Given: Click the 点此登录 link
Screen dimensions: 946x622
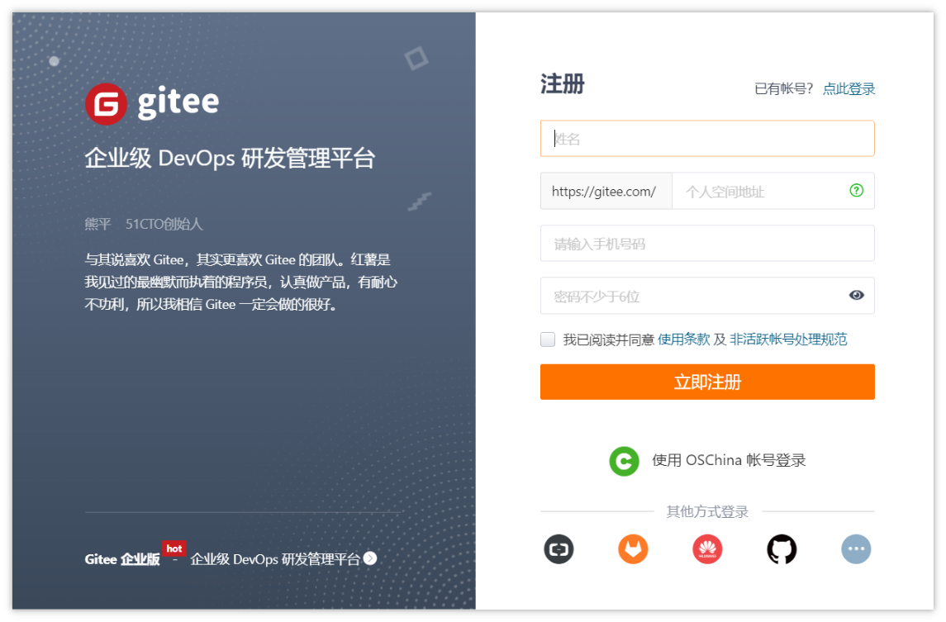Looking at the screenshot, I should [x=849, y=88].
